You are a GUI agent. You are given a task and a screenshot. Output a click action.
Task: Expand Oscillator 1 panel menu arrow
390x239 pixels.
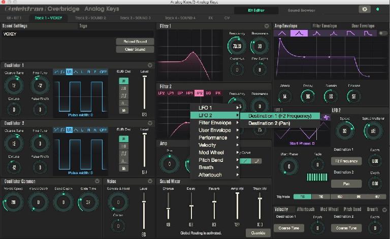point(150,65)
